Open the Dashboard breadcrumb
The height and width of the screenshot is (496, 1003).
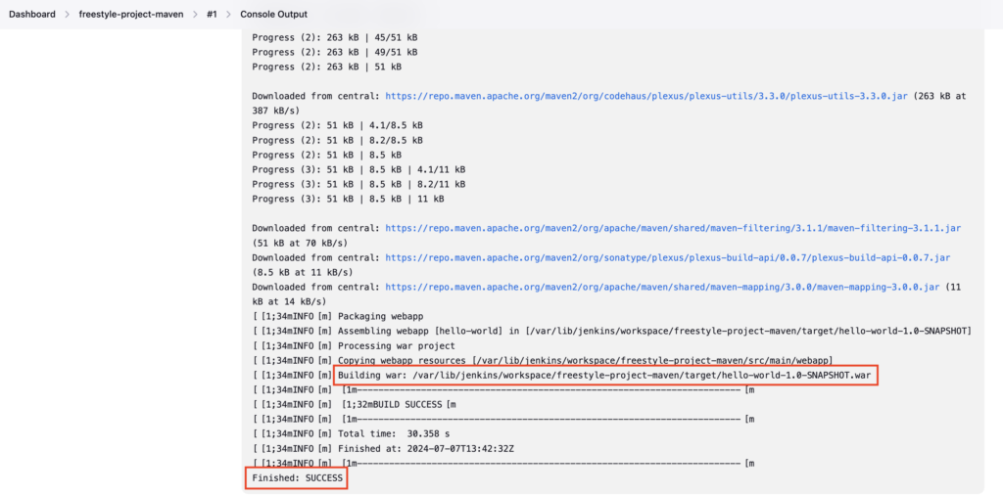coord(32,14)
